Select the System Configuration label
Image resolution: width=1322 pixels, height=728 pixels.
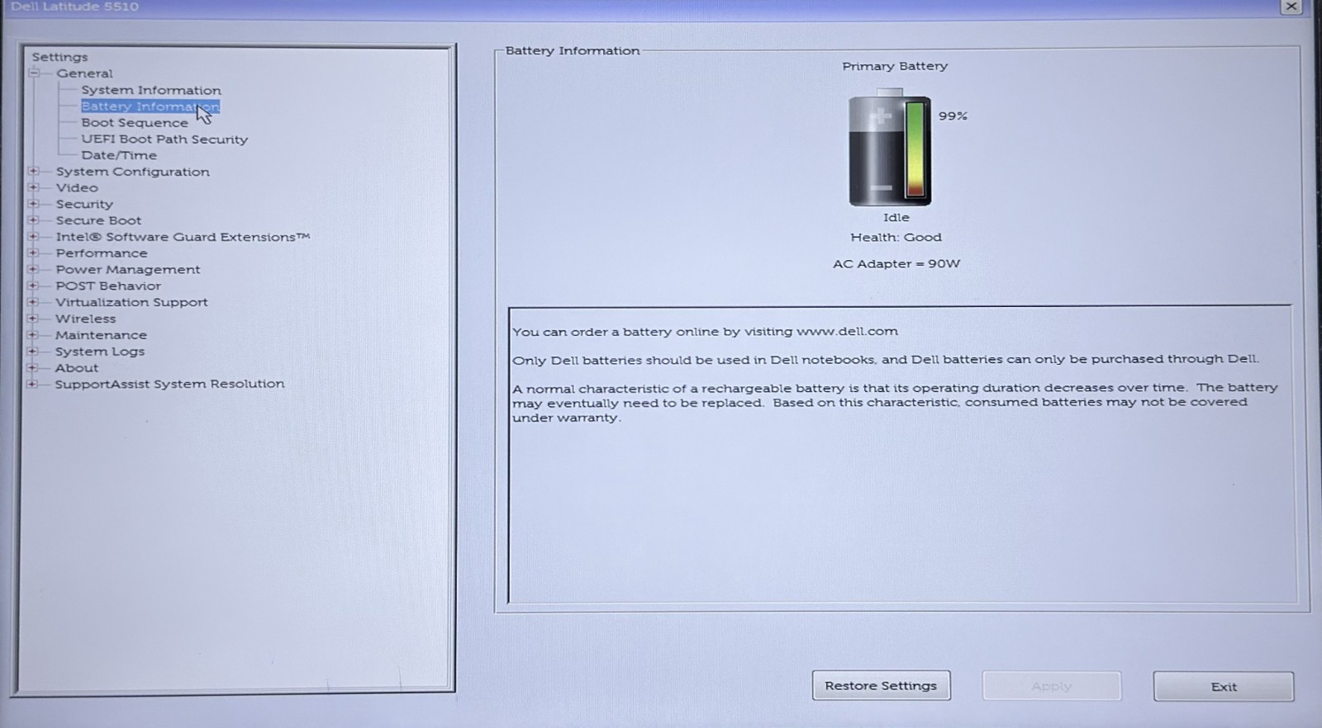pos(132,172)
